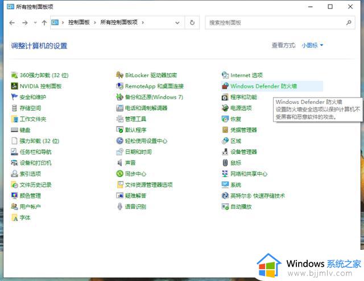Open the 同步中心 icon
Image resolution: width=364 pixels, height=281 pixels.
pyautogui.click(x=120, y=174)
